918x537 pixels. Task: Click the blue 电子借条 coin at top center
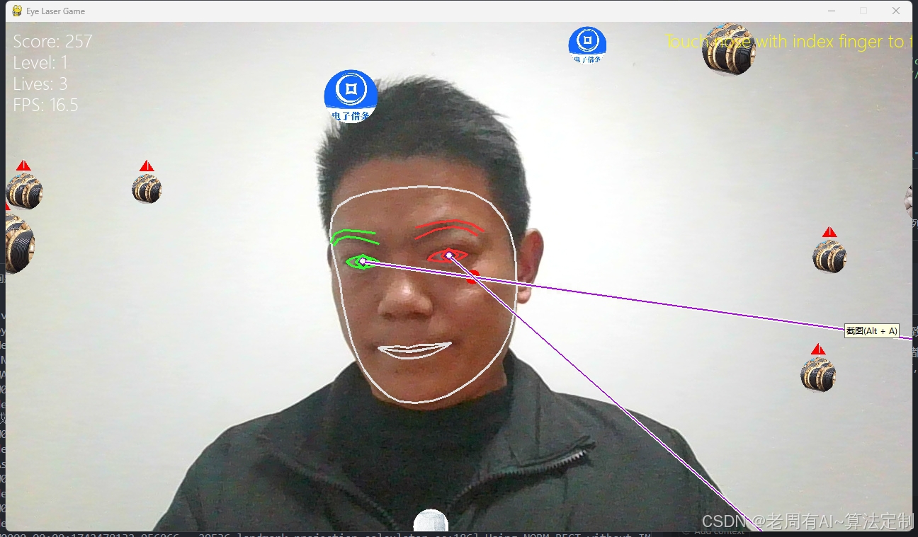click(586, 44)
